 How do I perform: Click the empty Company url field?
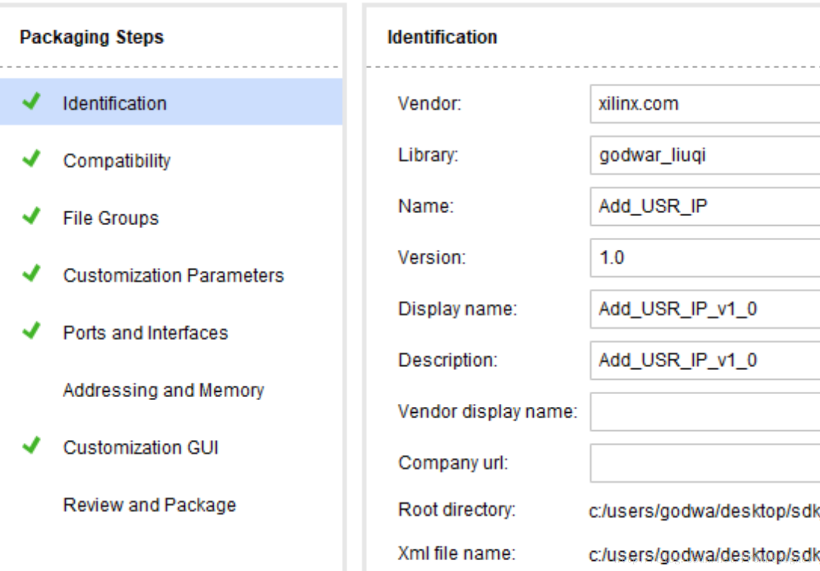(704, 463)
